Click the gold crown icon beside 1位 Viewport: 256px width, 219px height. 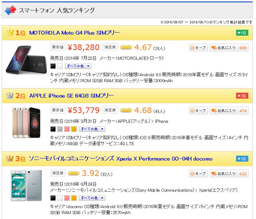coord(10,33)
